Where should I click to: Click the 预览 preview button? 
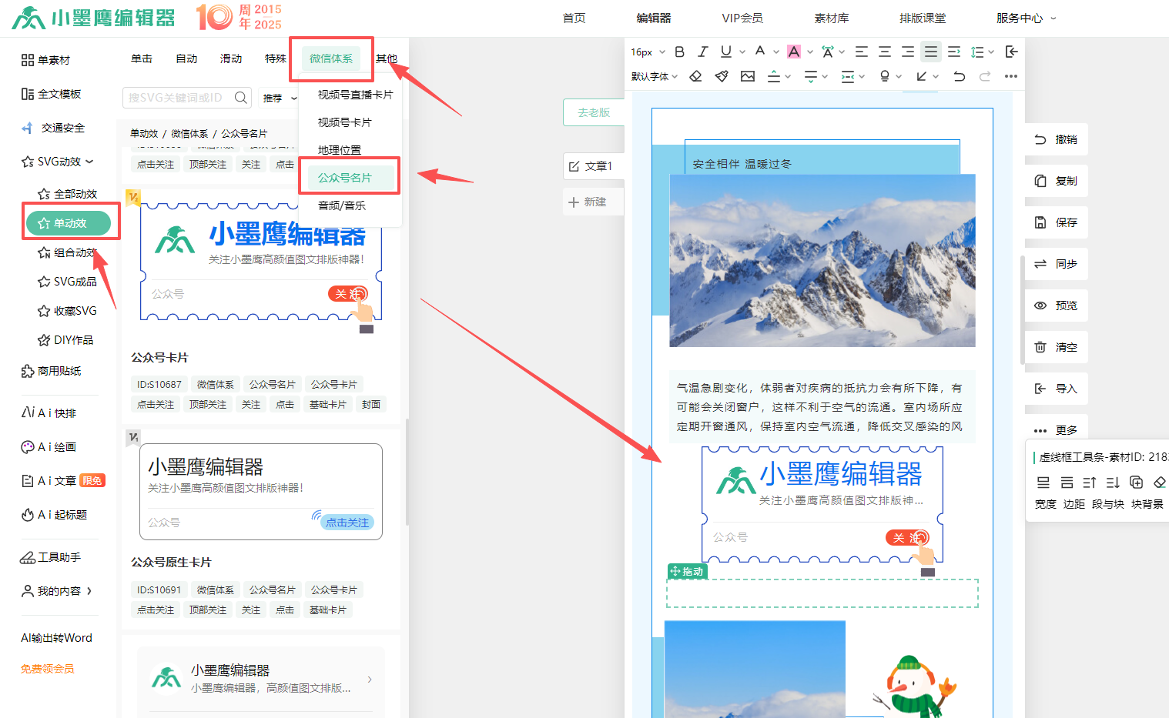1057,306
